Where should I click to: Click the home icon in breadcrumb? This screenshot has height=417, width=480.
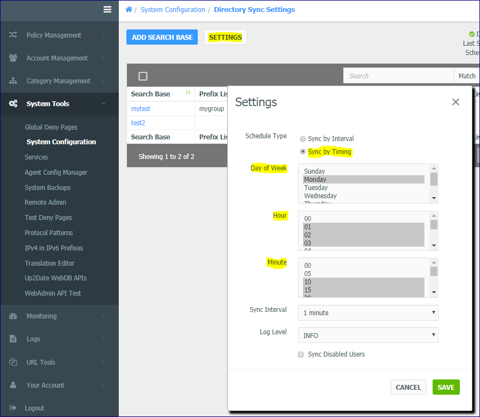coord(129,9)
